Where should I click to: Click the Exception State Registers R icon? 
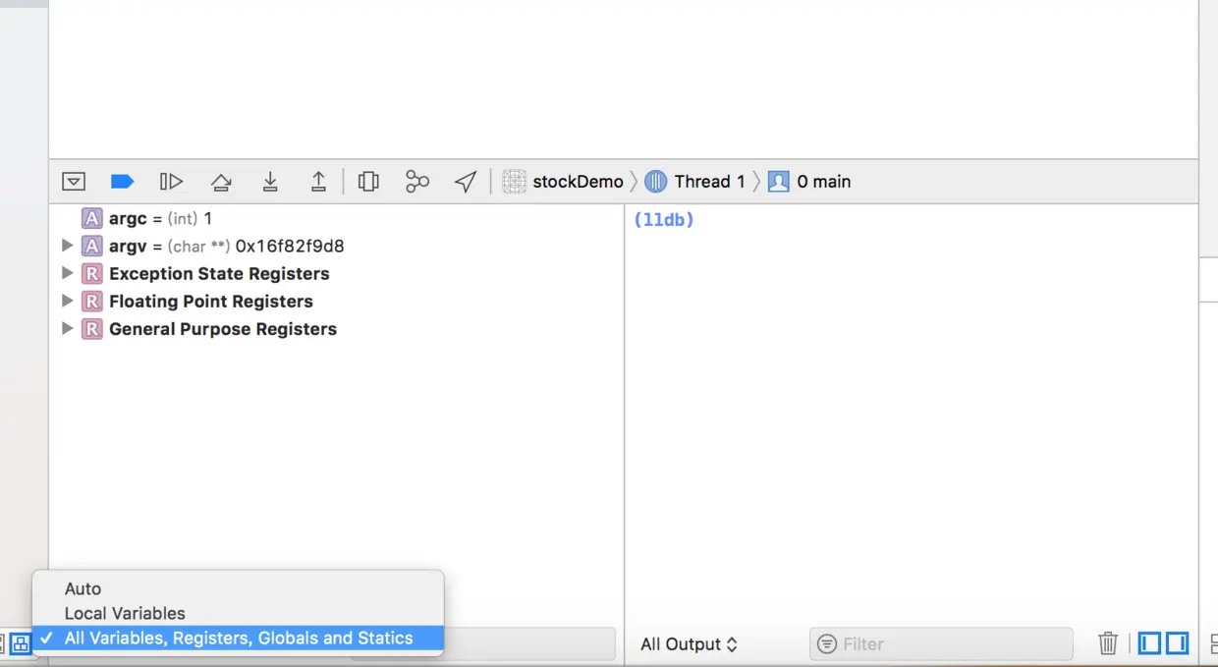(x=91, y=273)
